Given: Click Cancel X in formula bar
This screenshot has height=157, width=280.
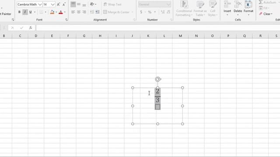Looking at the screenshot, I should point(13,28).
